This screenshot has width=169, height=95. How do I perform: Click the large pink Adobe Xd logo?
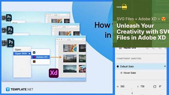coord(54,73)
